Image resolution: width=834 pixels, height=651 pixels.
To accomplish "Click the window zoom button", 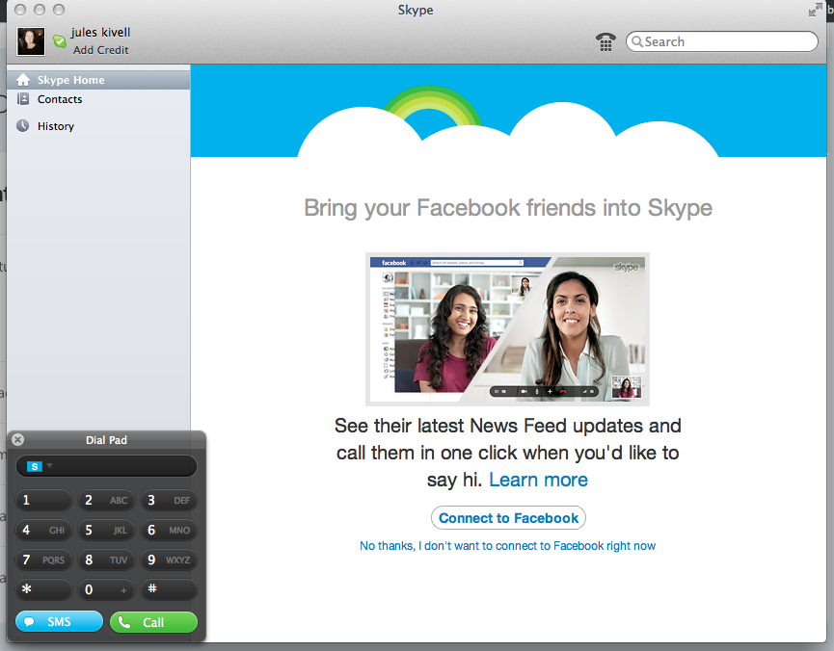I will coord(59,10).
